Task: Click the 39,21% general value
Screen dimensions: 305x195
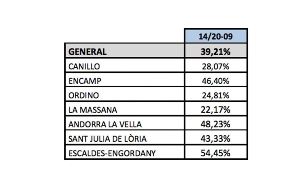Action: pos(216,51)
